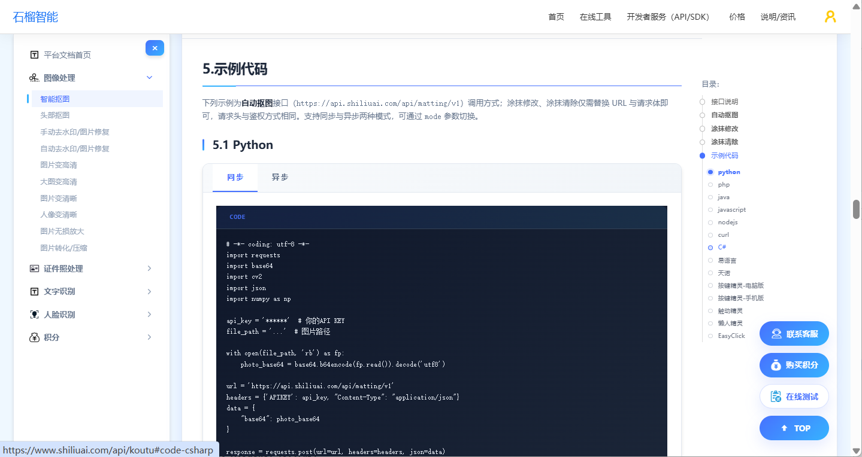
Task: Select EasyClick in the contents list
Action: click(x=731, y=336)
